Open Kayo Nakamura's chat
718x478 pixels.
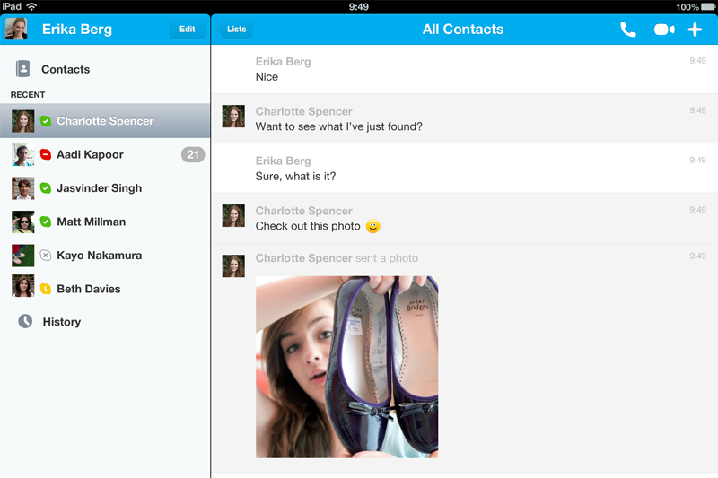pyautogui.click(x=105, y=256)
